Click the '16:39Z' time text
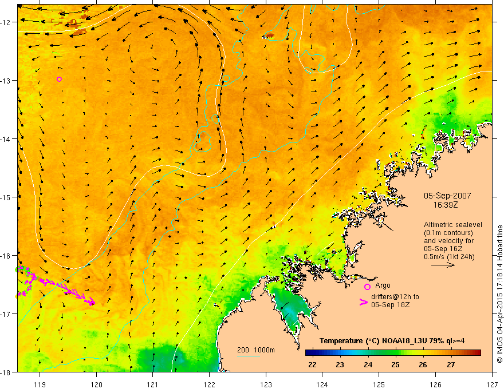Screen dimensions: 504x389 [445, 205]
